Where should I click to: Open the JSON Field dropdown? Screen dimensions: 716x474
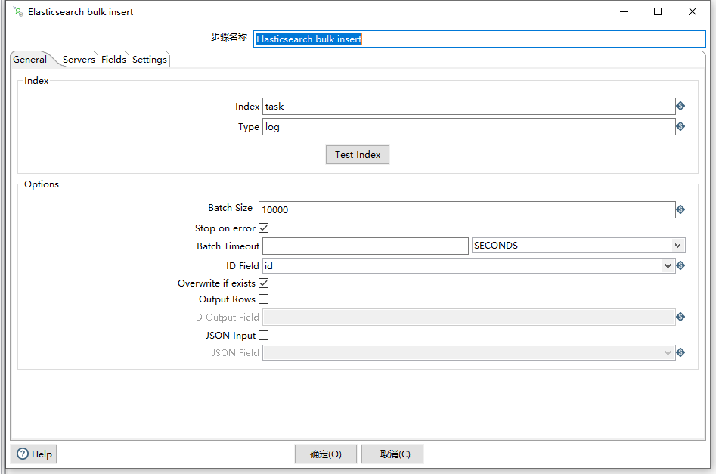667,352
